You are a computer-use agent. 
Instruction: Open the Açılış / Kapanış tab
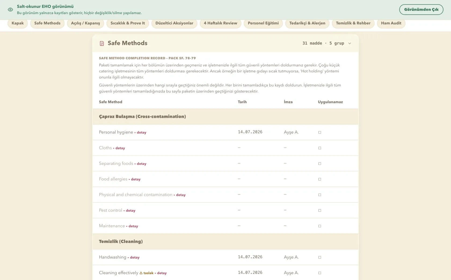click(85, 23)
